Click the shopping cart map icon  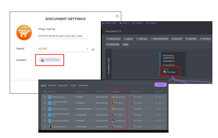click(24, 33)
